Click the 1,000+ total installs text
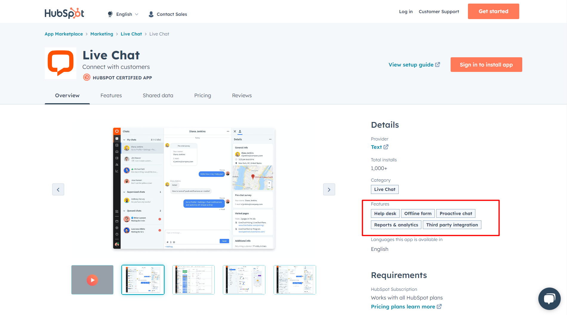567x315 pixels. (379, 168)
